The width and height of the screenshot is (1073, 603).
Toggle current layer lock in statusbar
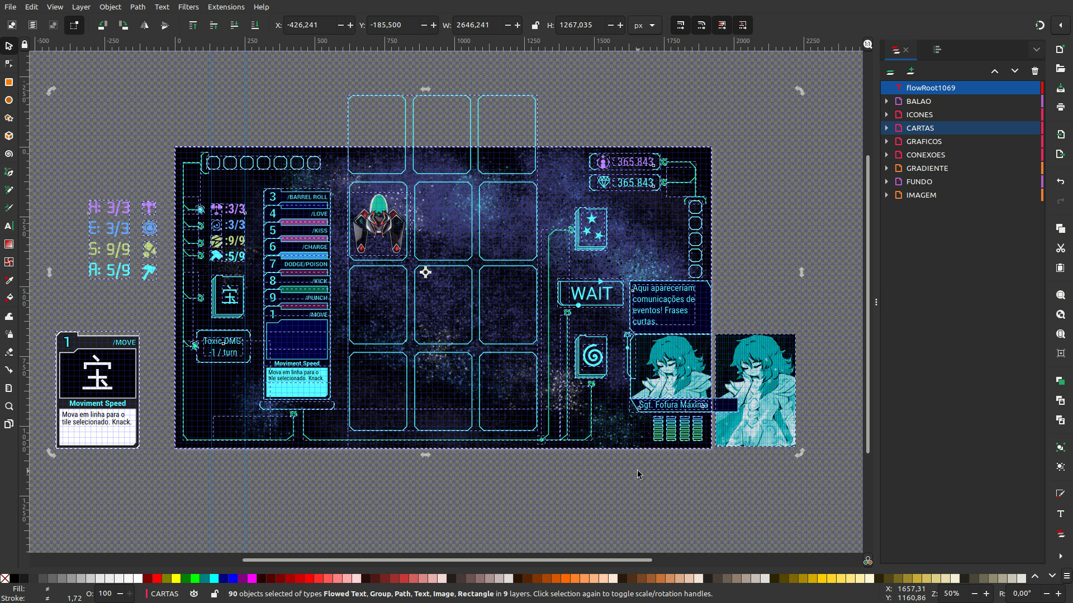coord(215,594)
